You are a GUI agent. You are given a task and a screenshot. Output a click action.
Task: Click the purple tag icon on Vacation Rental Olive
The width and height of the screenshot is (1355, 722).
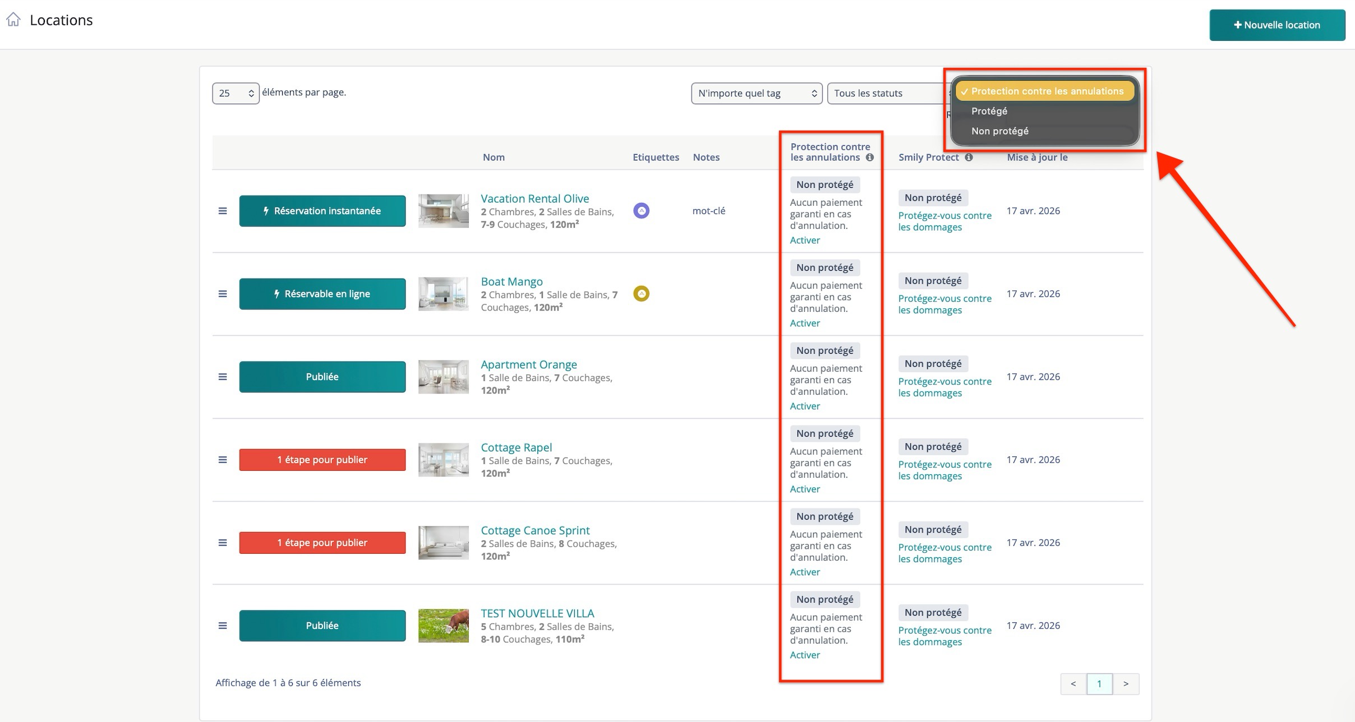tap(641, 211)
